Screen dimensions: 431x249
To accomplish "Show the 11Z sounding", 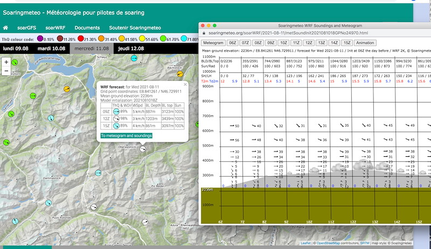I will (296, 43).
